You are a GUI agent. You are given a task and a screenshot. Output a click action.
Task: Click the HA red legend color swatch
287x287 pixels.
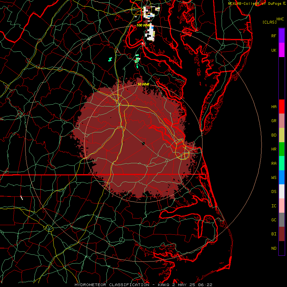coord(282,107)
